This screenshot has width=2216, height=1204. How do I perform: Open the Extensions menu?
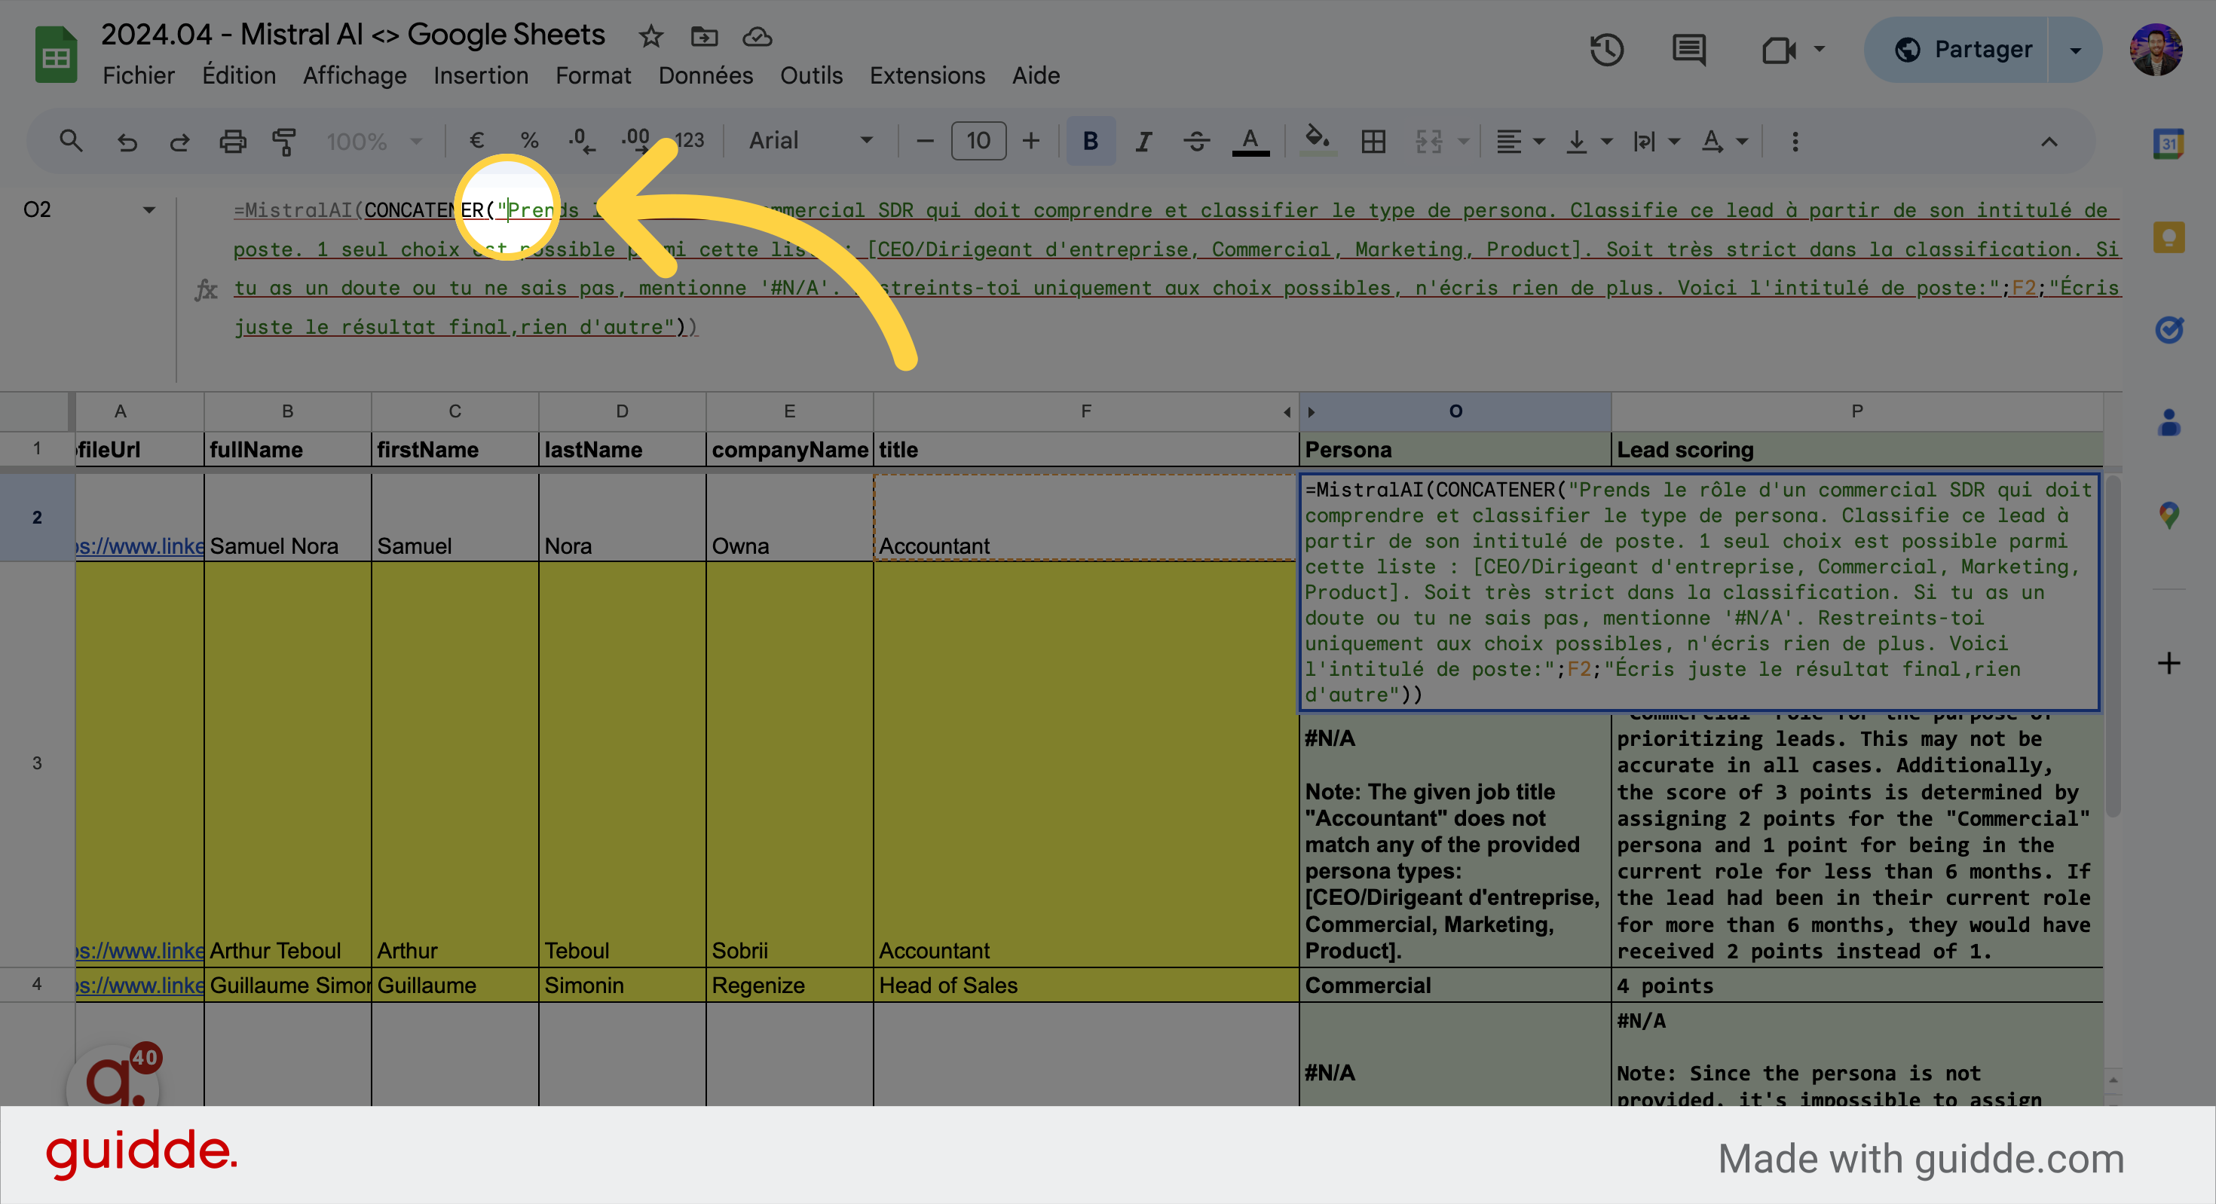click(x=927, y=75)
